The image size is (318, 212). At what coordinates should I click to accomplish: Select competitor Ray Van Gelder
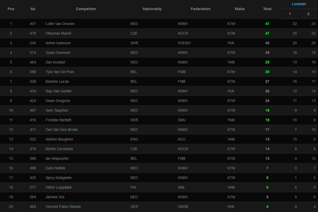(x=59, y=91)
